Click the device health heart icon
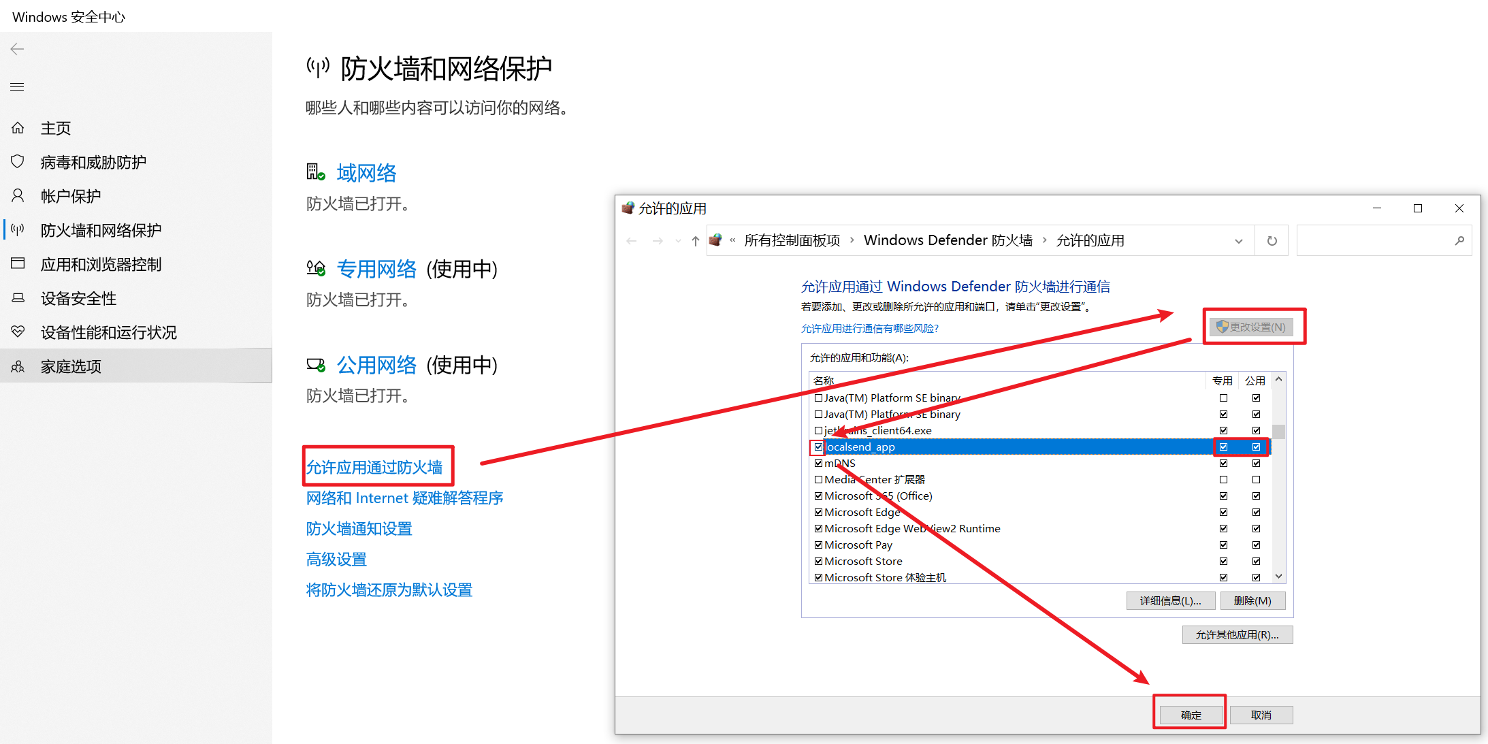This screenshot has height=744, width=1488. 18,332
